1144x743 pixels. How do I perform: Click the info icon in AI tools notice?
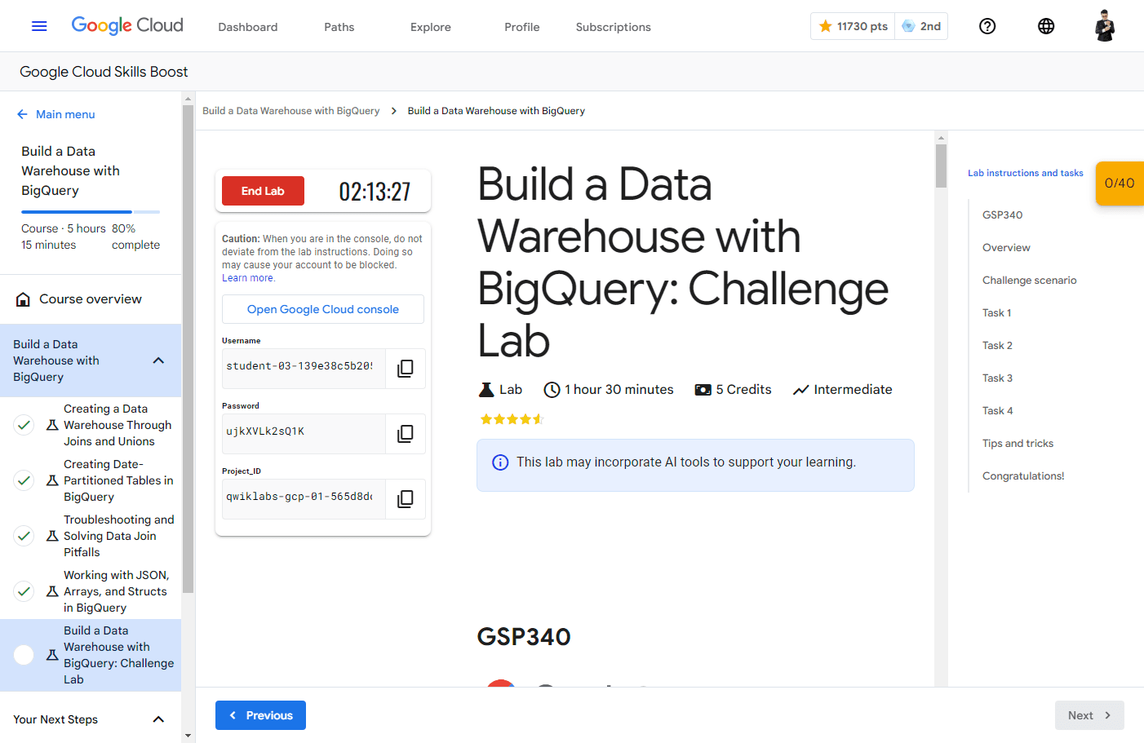500,462
